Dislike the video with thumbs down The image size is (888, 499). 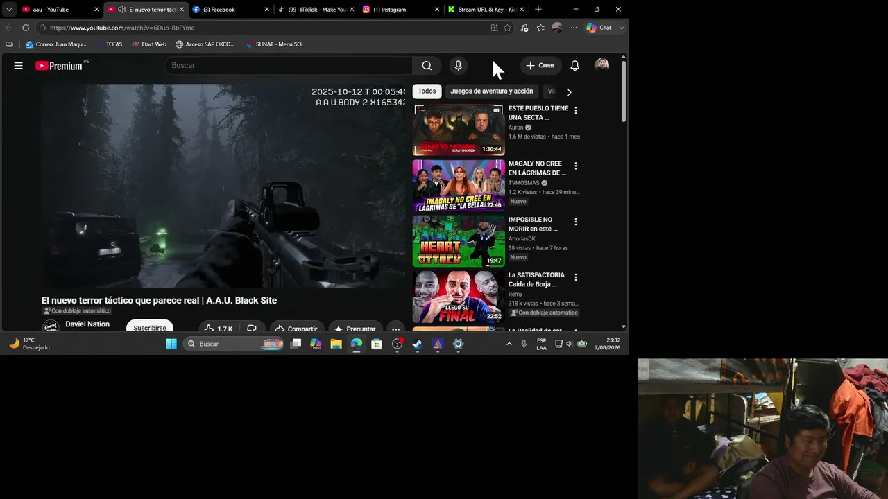(252, 329)
